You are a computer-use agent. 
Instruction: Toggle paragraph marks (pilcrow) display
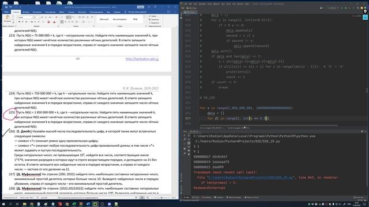[92, 17]
